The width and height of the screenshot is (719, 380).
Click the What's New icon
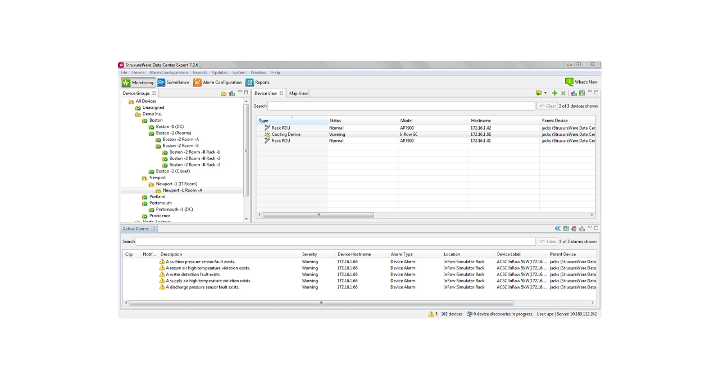(x=569, y=82)
